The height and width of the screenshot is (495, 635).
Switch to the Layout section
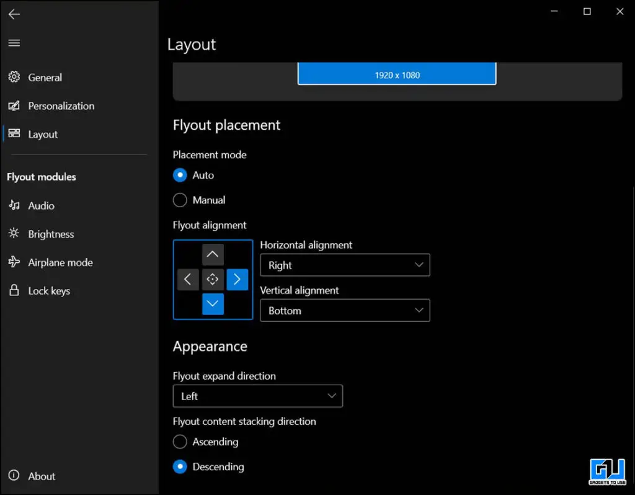[43, 134]
